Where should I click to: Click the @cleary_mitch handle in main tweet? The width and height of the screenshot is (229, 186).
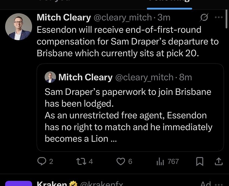[x=122, y=17]
